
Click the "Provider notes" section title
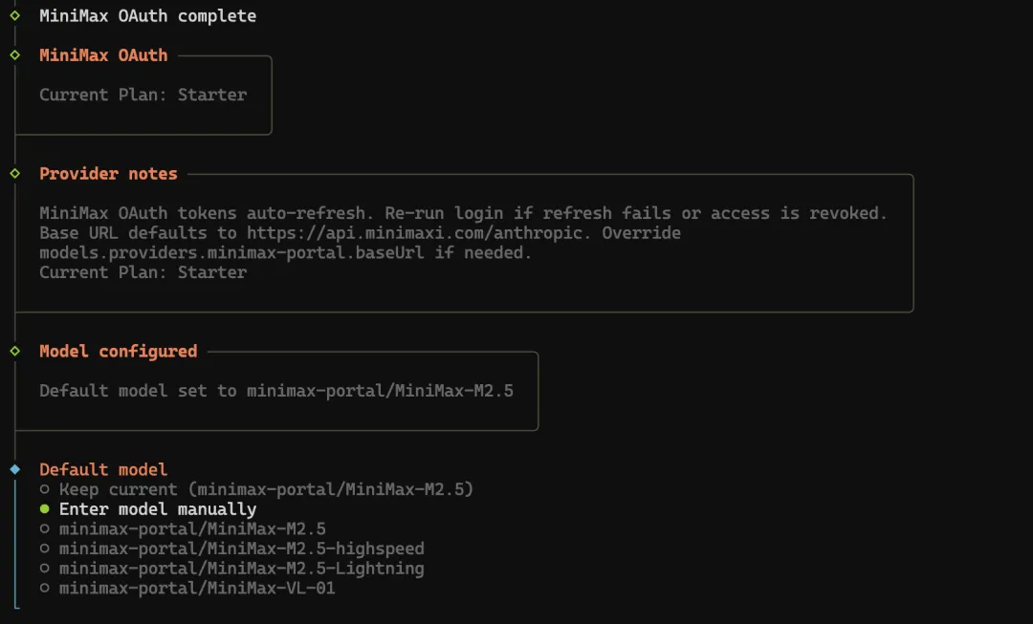[108, 174]
